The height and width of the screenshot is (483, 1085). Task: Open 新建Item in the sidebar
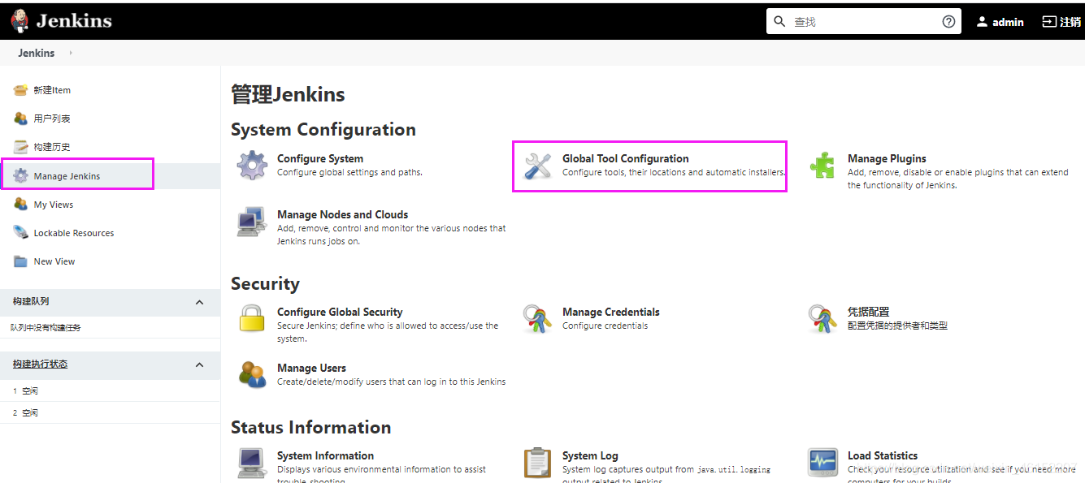(x=52, y=90)
